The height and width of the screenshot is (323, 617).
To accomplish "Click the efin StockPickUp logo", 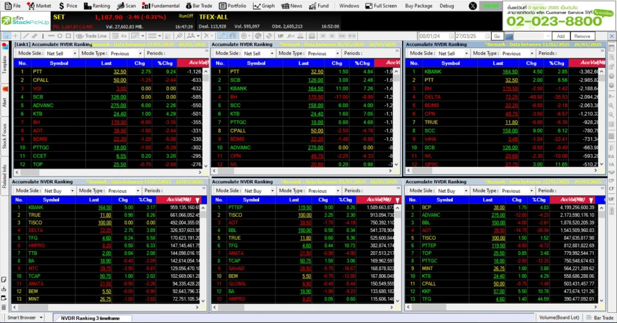I will pyautogui.click(x=25, y=21).
